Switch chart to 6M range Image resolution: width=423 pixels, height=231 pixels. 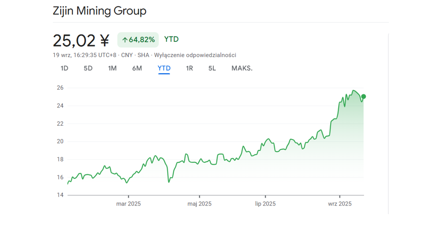137,68
